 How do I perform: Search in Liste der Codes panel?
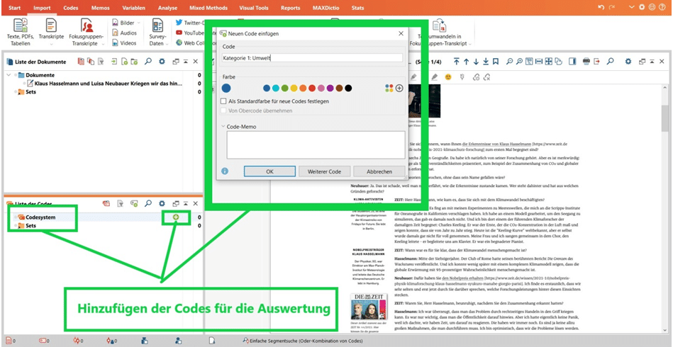coord(148,203)
